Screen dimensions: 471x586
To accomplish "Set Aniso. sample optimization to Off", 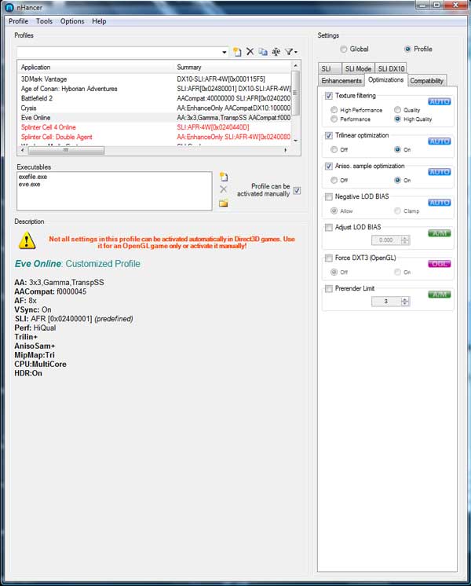I will click(334, 180).
